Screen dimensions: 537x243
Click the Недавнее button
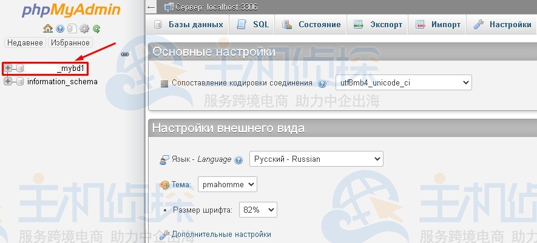pyautogui.click(x=25, y=43)
